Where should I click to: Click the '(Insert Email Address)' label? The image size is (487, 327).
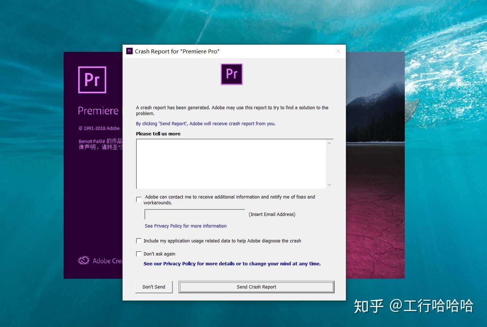[272, 214]
